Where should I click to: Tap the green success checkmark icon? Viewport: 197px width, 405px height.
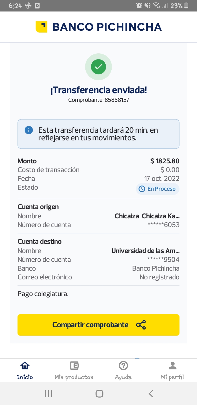click(x=99, y=67)
